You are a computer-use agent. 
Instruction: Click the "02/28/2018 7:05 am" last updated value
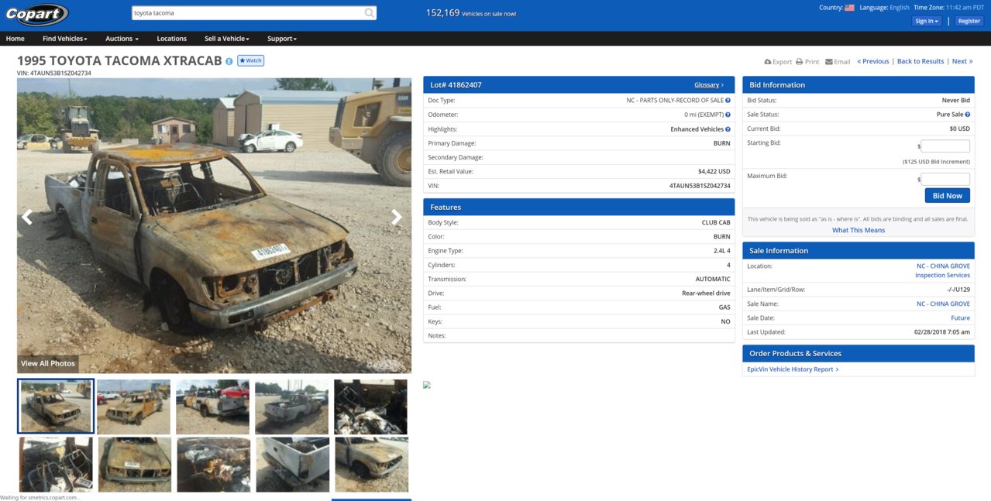pos(942,332)
